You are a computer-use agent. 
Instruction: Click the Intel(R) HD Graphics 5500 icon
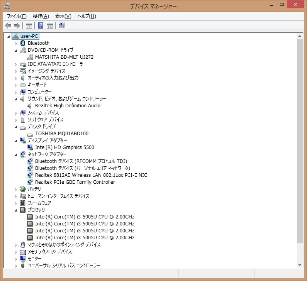(x=30, y=147)
